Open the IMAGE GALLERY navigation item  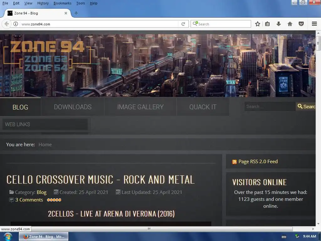[x=140, y=107]
